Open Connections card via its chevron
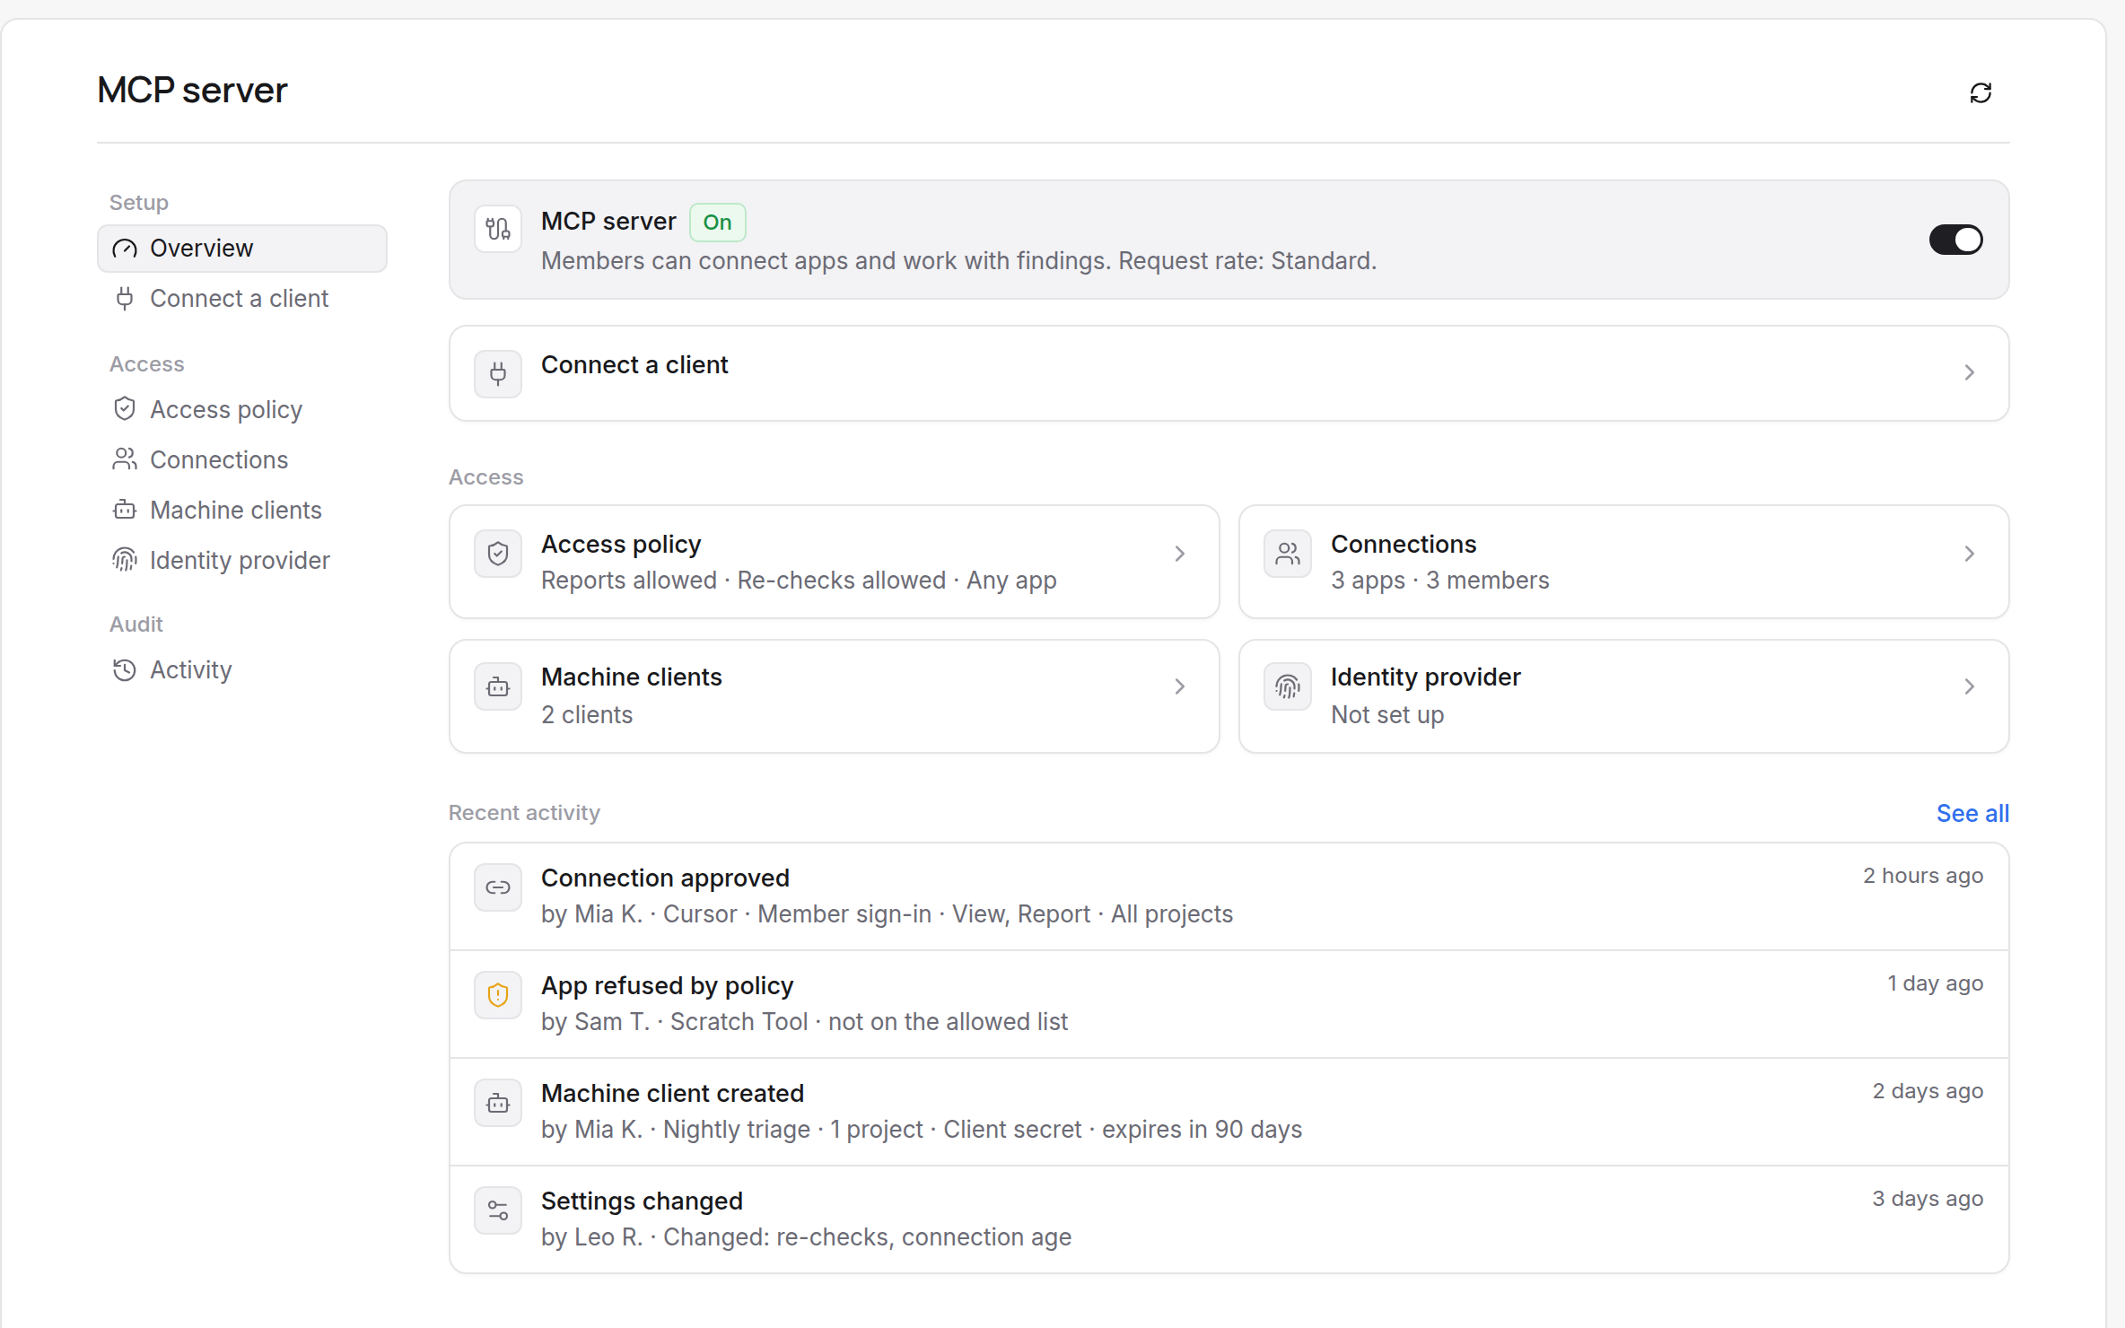Screen dimensions: 2125x1328 pyautogui.click(x=1970, y=554)
